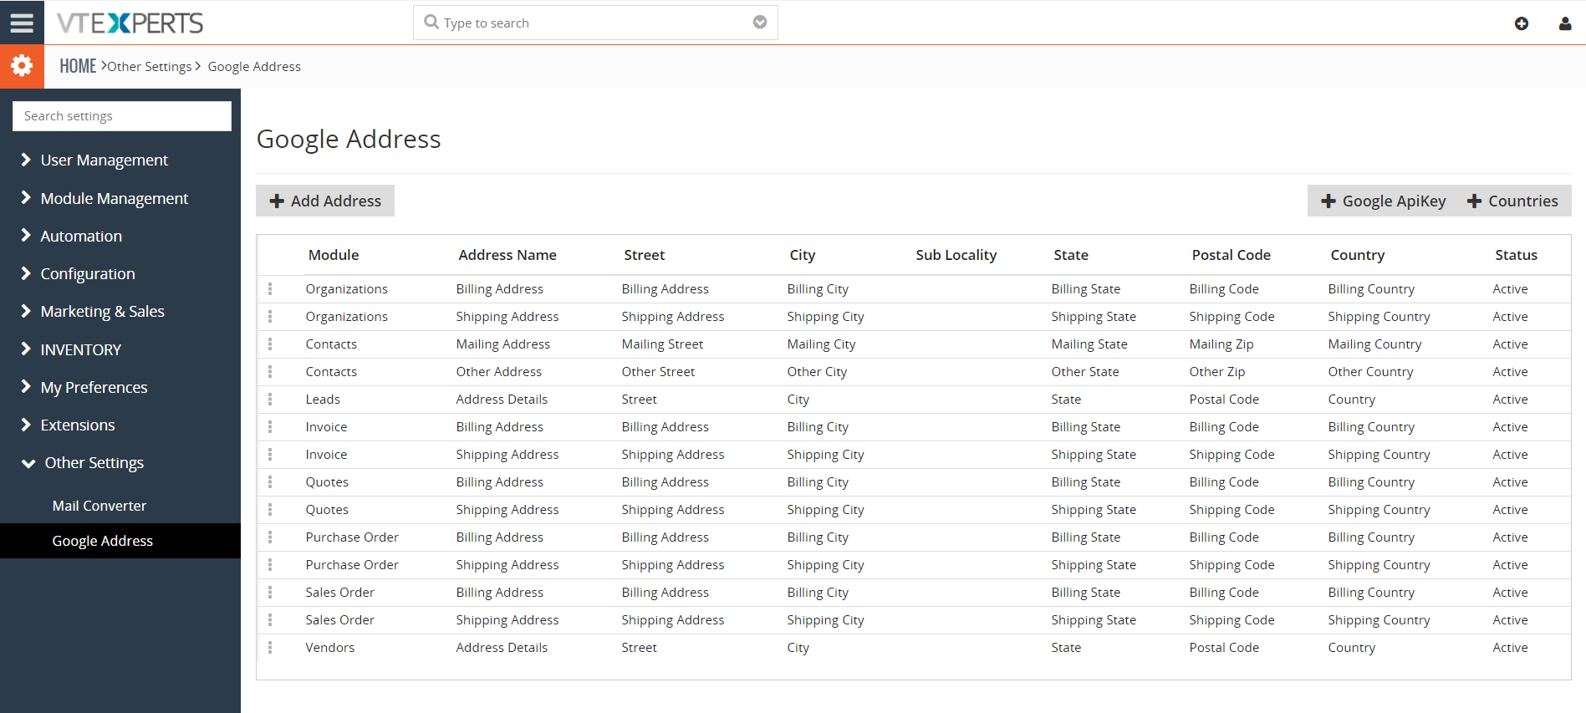This screenshot has height=713, width=1586.
Task: Open the hamburger main menu
Action: 22,23
